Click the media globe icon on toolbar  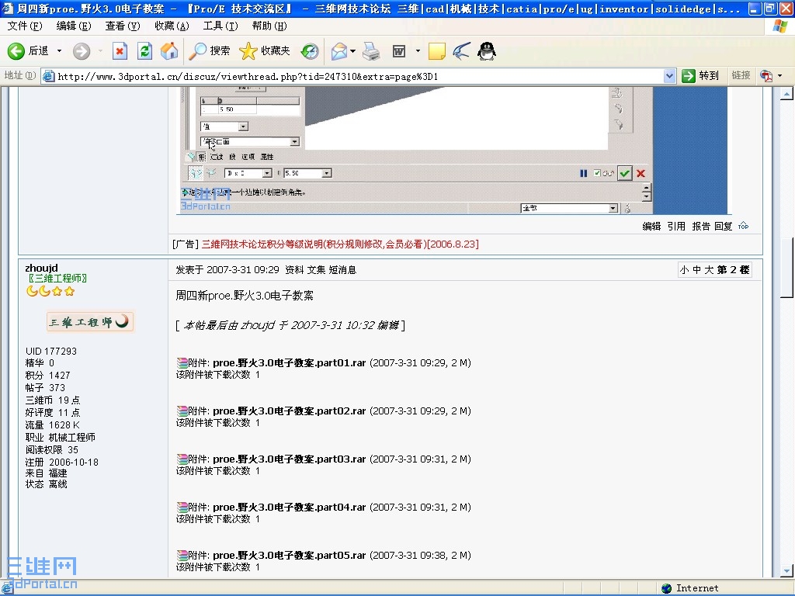pyautogui.click(x=308, y=52)
